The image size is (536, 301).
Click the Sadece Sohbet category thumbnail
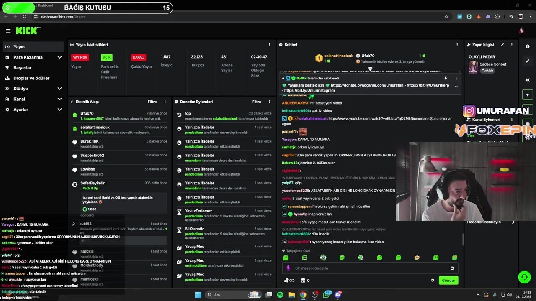tap(473, 67)
